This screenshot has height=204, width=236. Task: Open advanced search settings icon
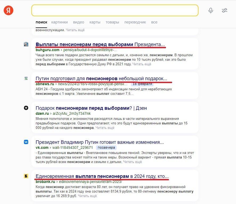click(x=225, y=10)
